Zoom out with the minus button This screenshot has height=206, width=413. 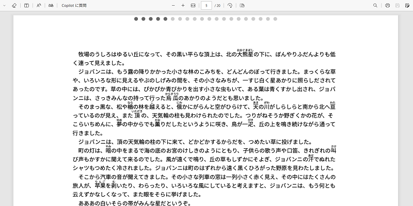point(173,6)
